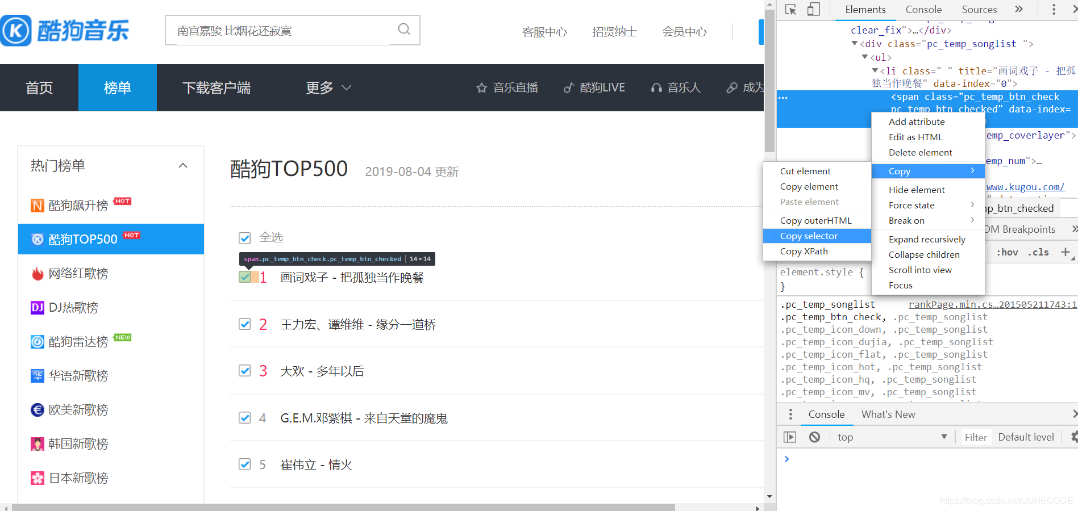Expand the 更多 navigation dropdown
Image resolution: width=1078 pixels, height=511 pixels.
pos(329,87)
